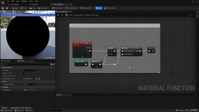Open Content Drawer in the status bar
The width and height of the screenshot is (199, 112).
coord(7,110)
